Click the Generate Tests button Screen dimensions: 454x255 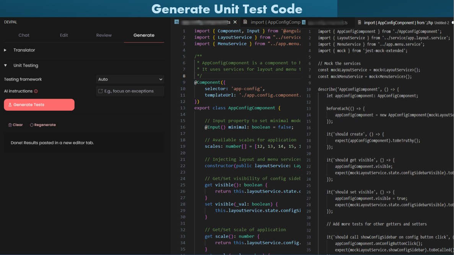[x=39, y=105]
